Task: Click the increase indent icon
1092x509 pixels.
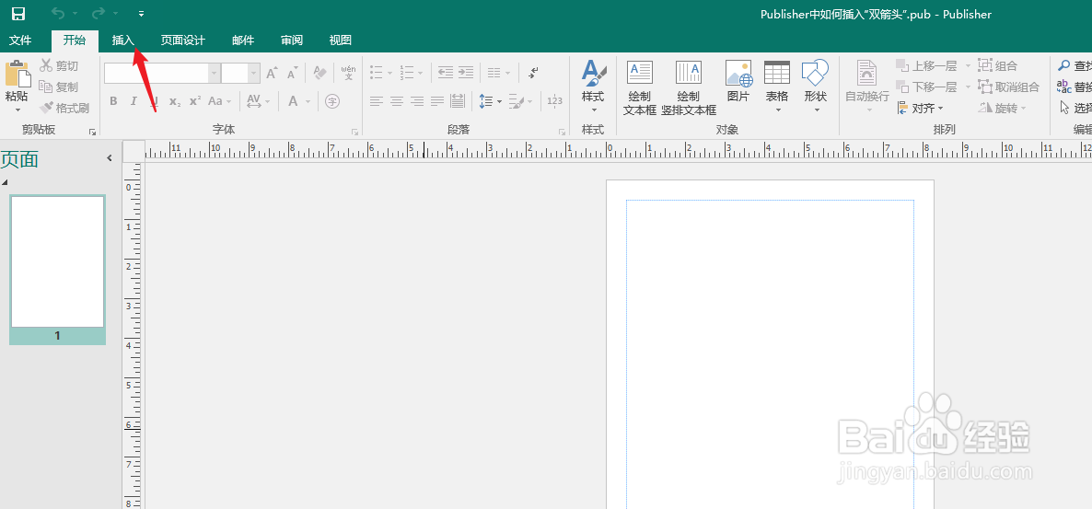Action: point(466,73)
